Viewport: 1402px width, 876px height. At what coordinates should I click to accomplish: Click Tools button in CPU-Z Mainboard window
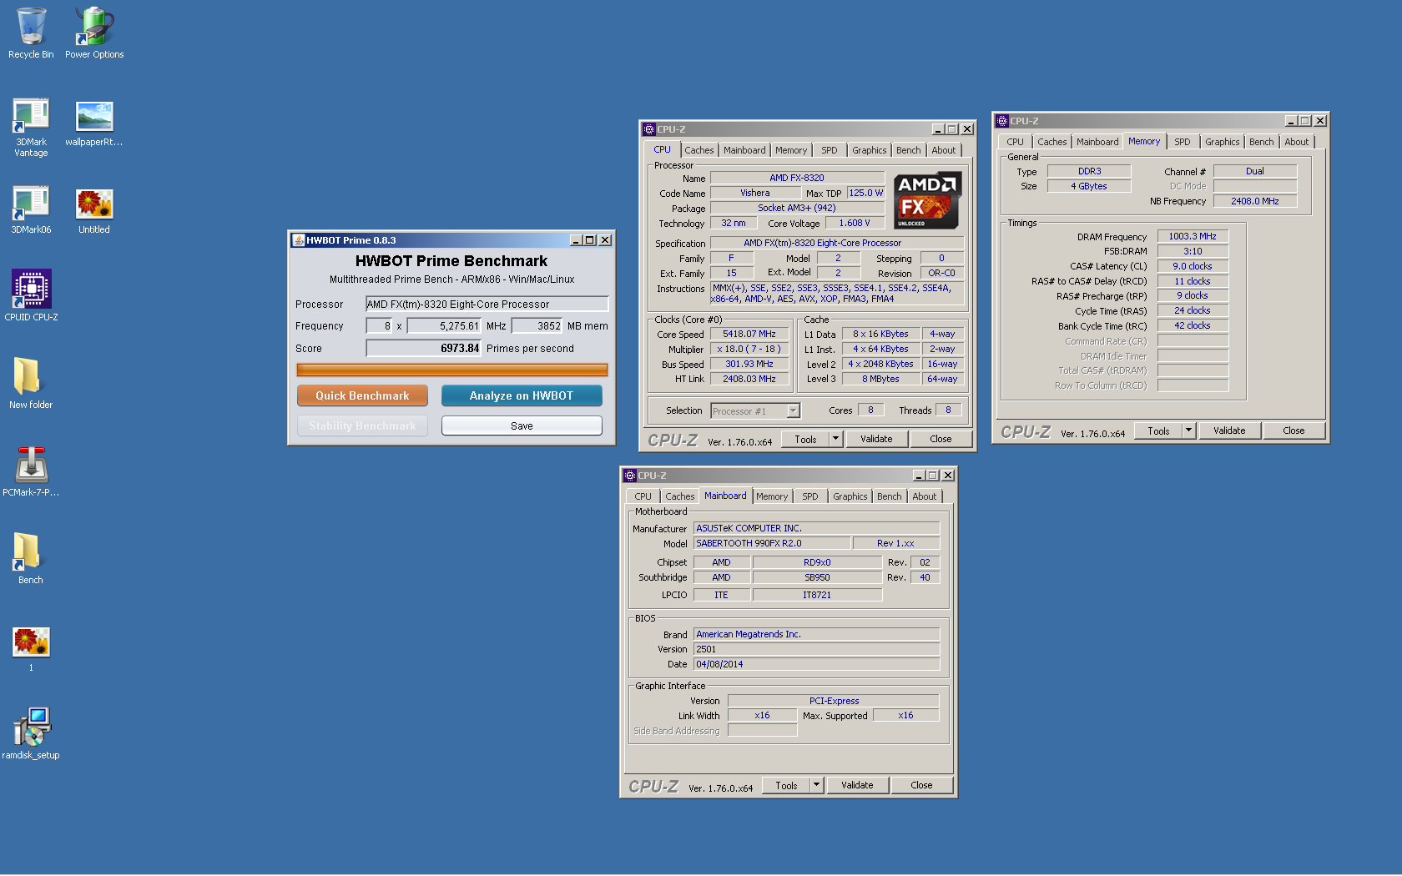pos(786,785)
